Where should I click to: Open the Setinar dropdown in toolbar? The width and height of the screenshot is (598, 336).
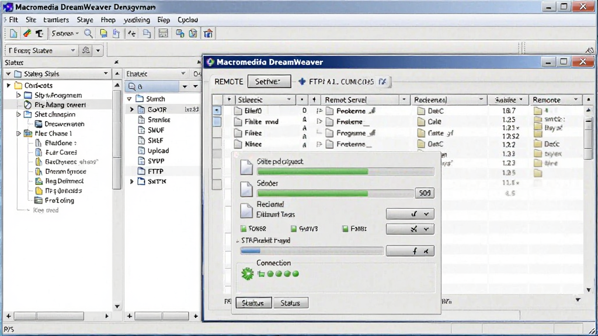[x=65, y=33]
